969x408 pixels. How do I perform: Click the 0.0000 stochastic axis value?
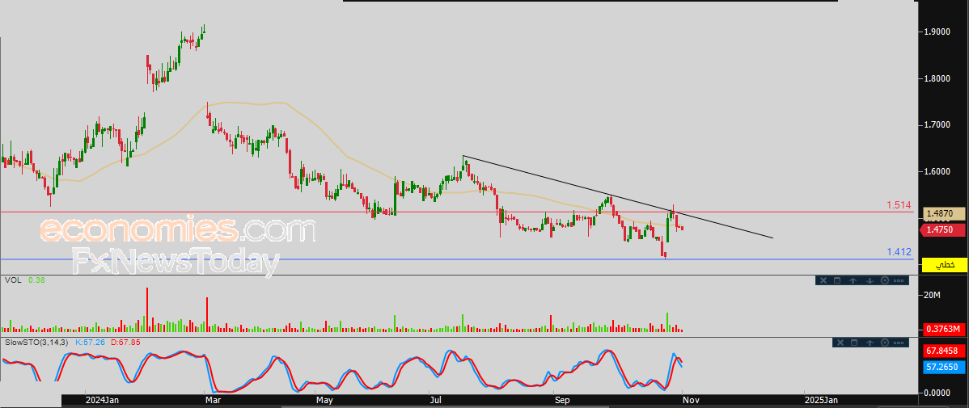937,392
